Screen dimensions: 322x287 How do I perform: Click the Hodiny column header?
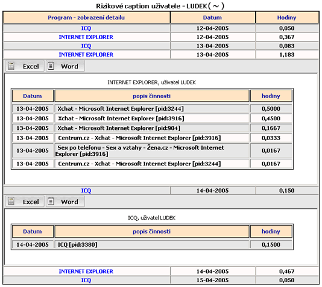click(286, 17)
